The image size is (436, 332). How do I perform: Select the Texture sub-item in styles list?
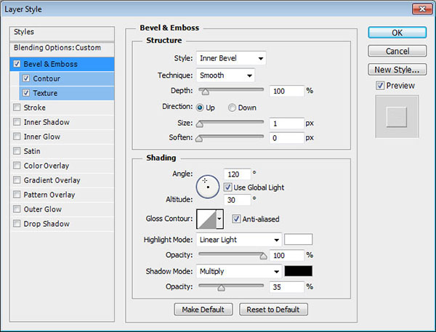pos(45,93)
